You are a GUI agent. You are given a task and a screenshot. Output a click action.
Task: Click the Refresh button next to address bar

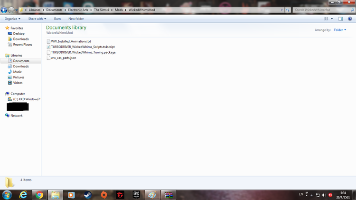pyautogui.click(x=288, y=10)
